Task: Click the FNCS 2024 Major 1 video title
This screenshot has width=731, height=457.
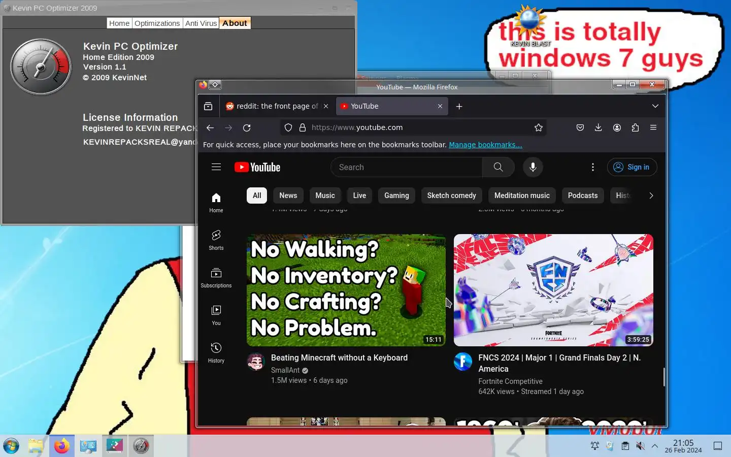Action: (x=559, y=364)
